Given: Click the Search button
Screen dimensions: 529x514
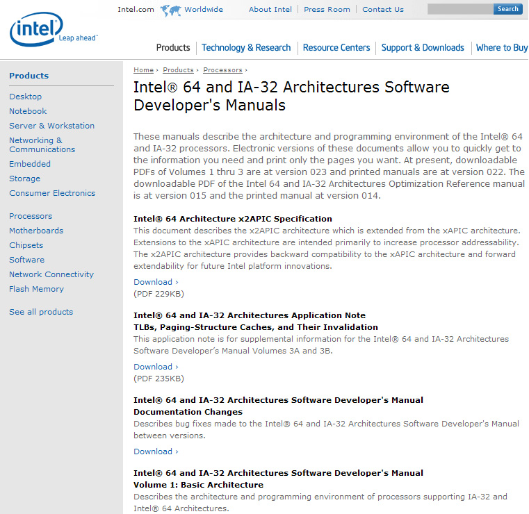Looking at the screenshot, I should click(x=507, y=9).
